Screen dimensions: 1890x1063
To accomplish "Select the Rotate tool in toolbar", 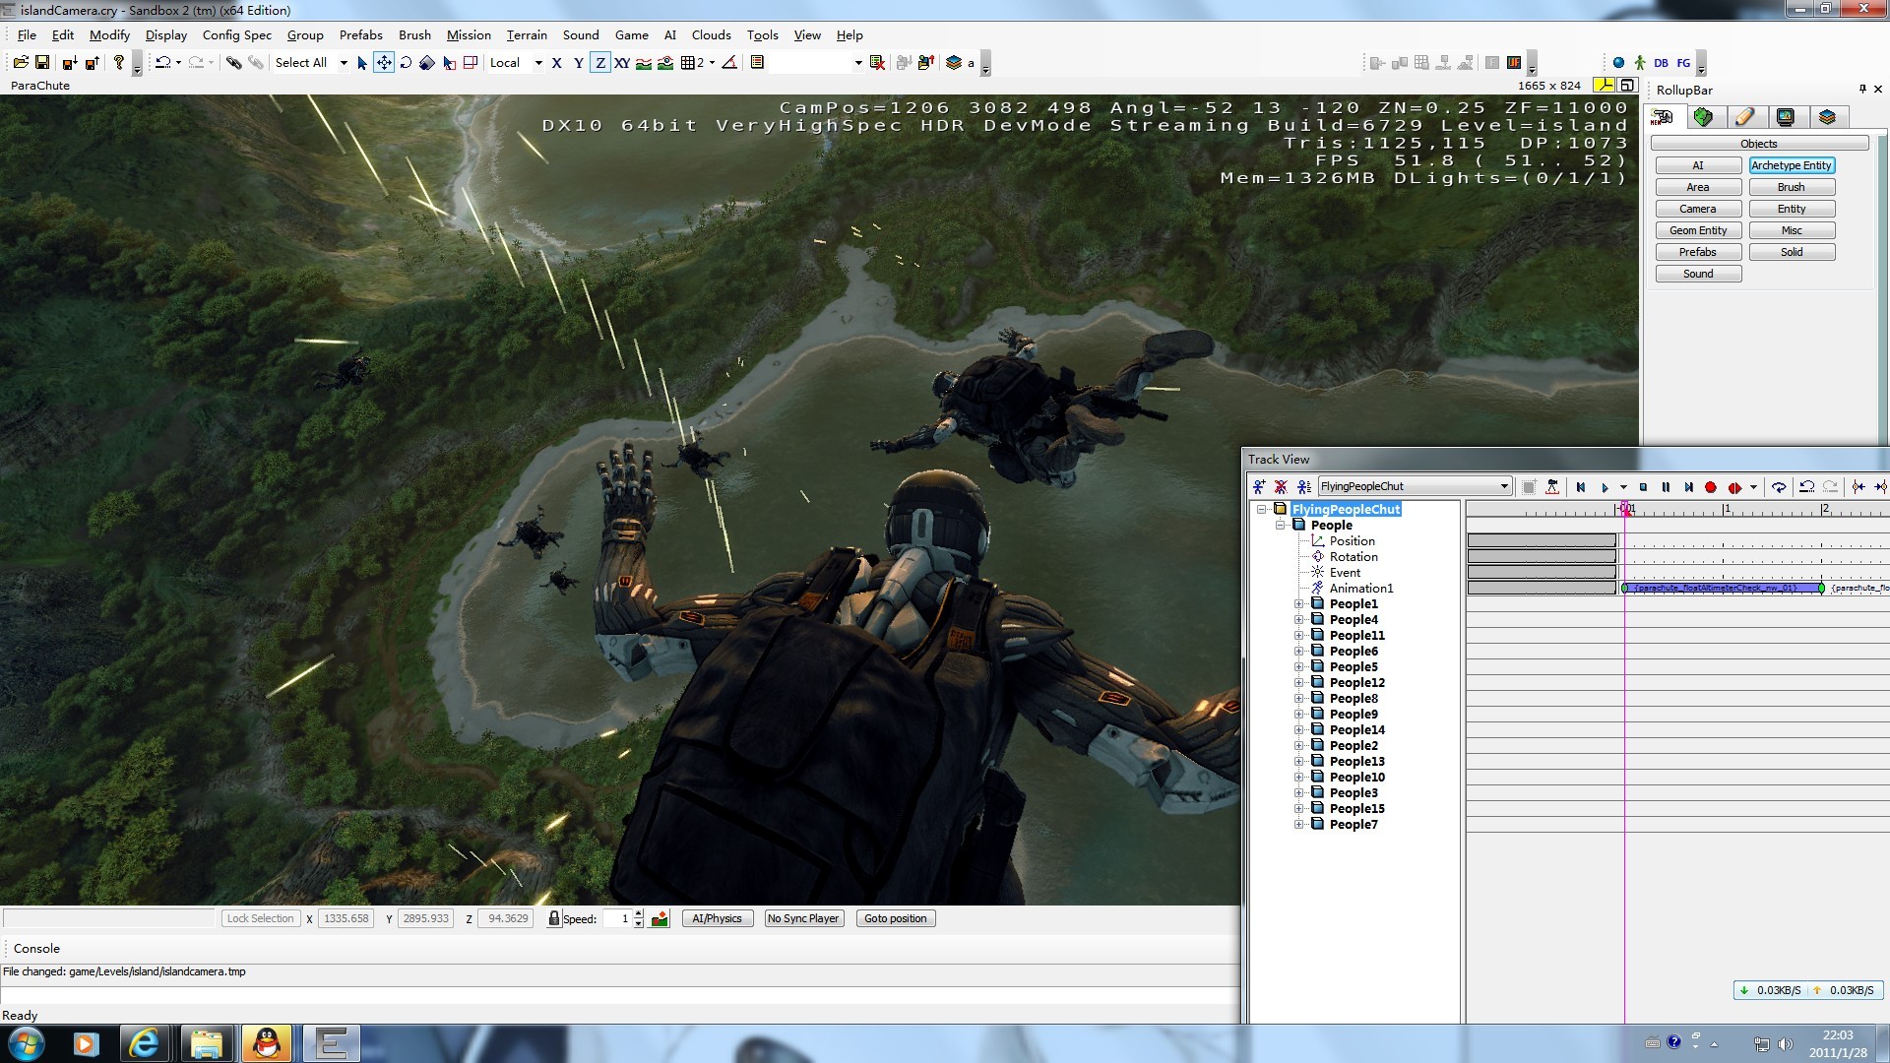I will tap(406, 63).
